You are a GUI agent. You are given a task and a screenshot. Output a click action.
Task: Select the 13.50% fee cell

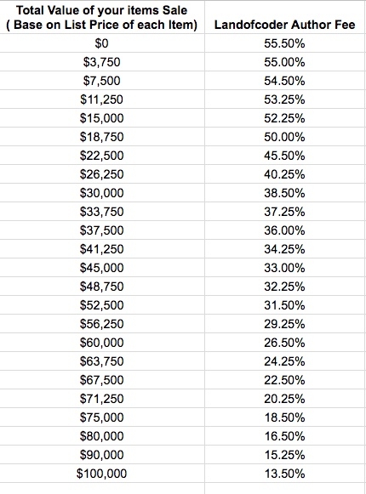(284, 474)
